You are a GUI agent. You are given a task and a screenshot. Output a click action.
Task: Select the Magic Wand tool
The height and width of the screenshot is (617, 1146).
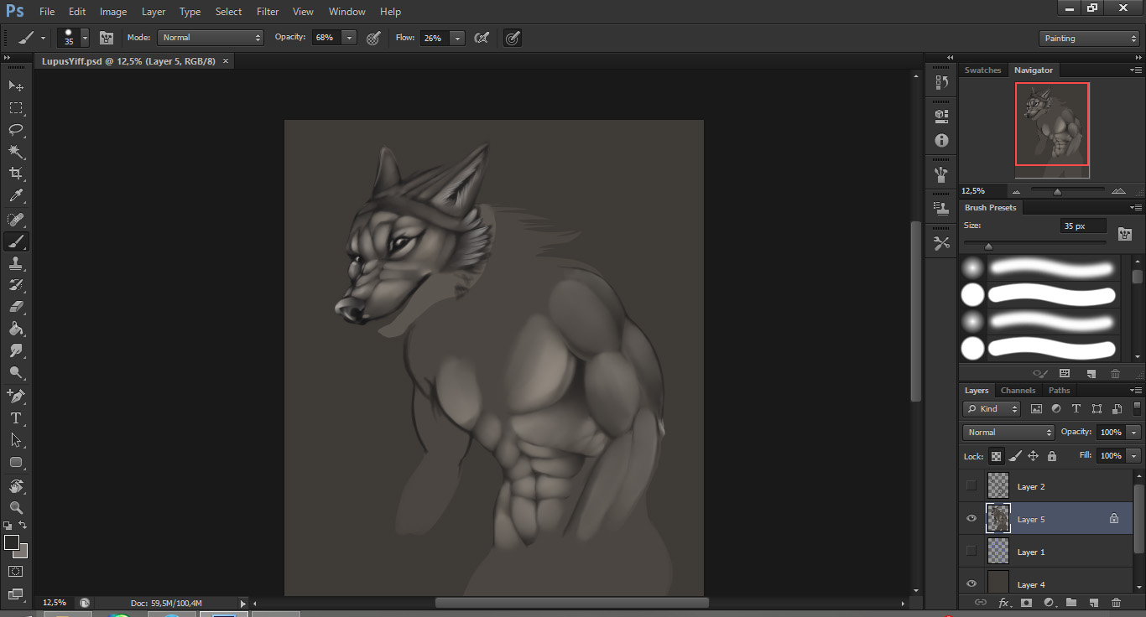pyautogui.click(x=16, y=152)
